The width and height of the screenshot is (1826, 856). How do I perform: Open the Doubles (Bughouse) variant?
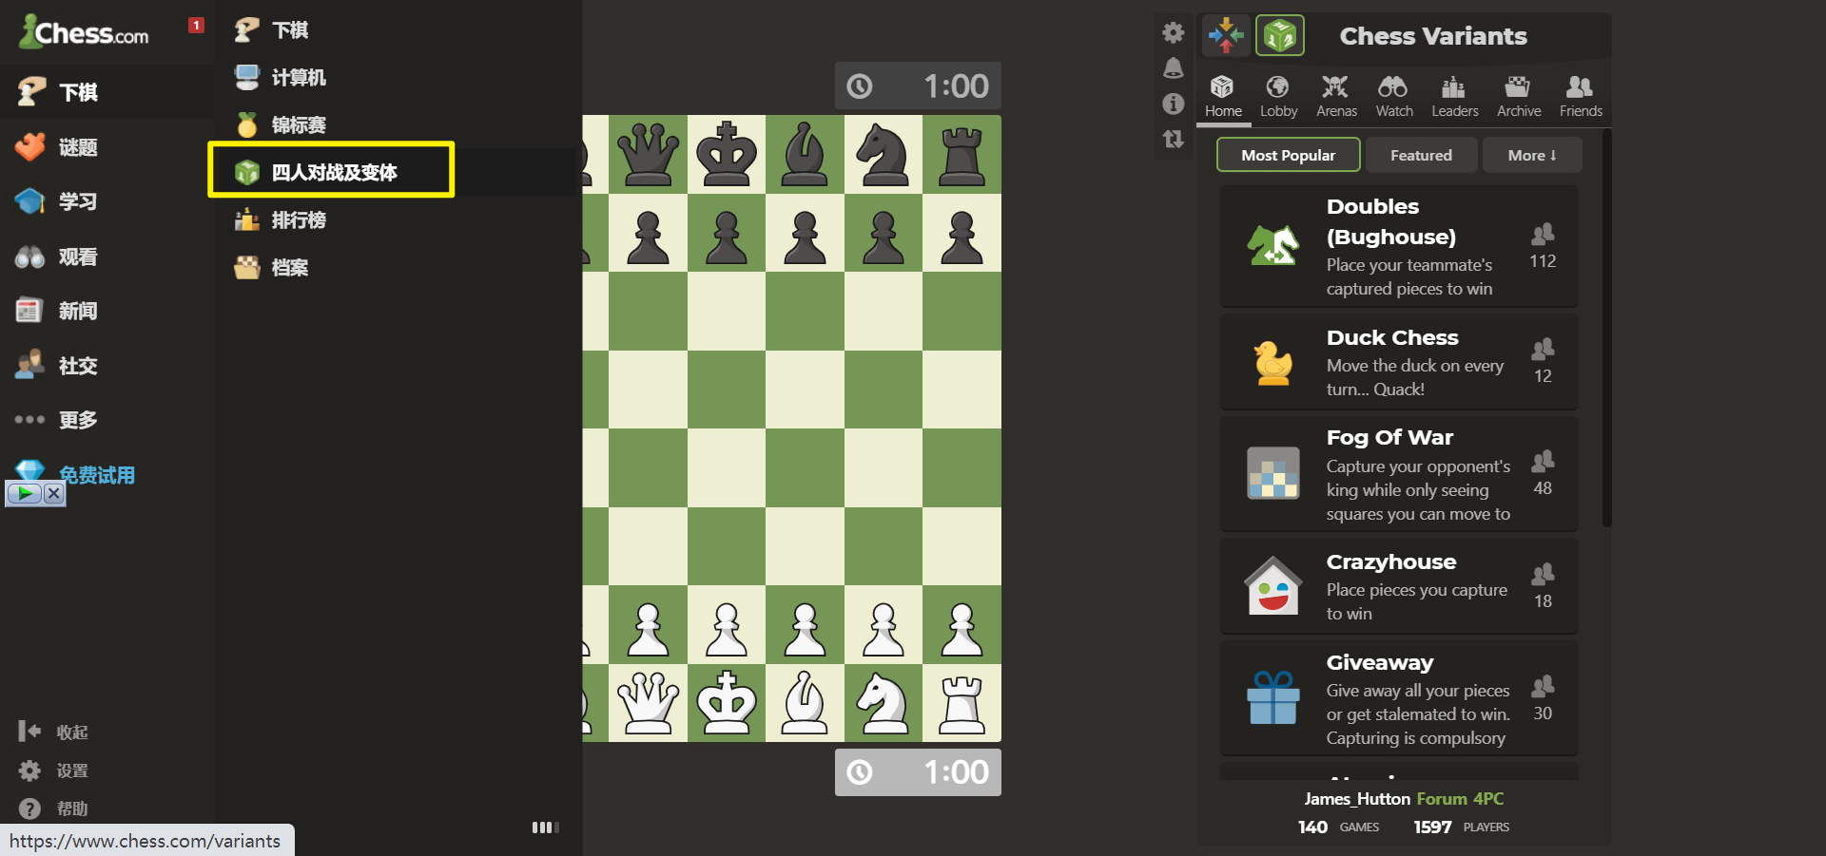pos(1399,246)
